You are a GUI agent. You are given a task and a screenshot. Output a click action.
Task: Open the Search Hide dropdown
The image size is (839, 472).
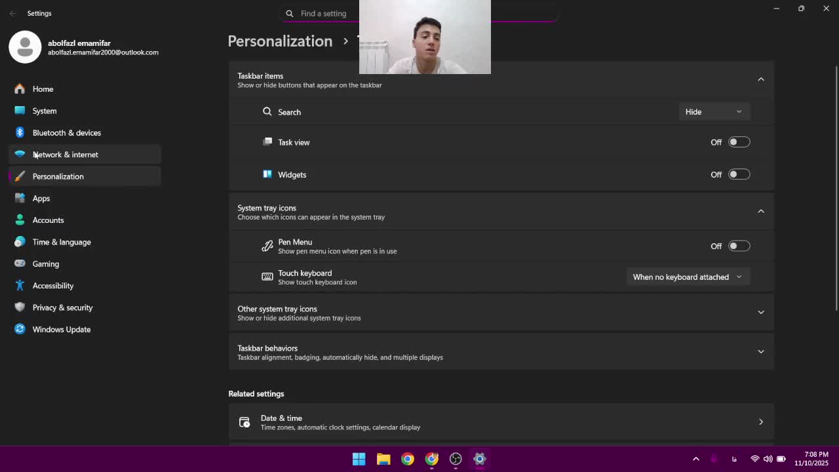(713, 112)
